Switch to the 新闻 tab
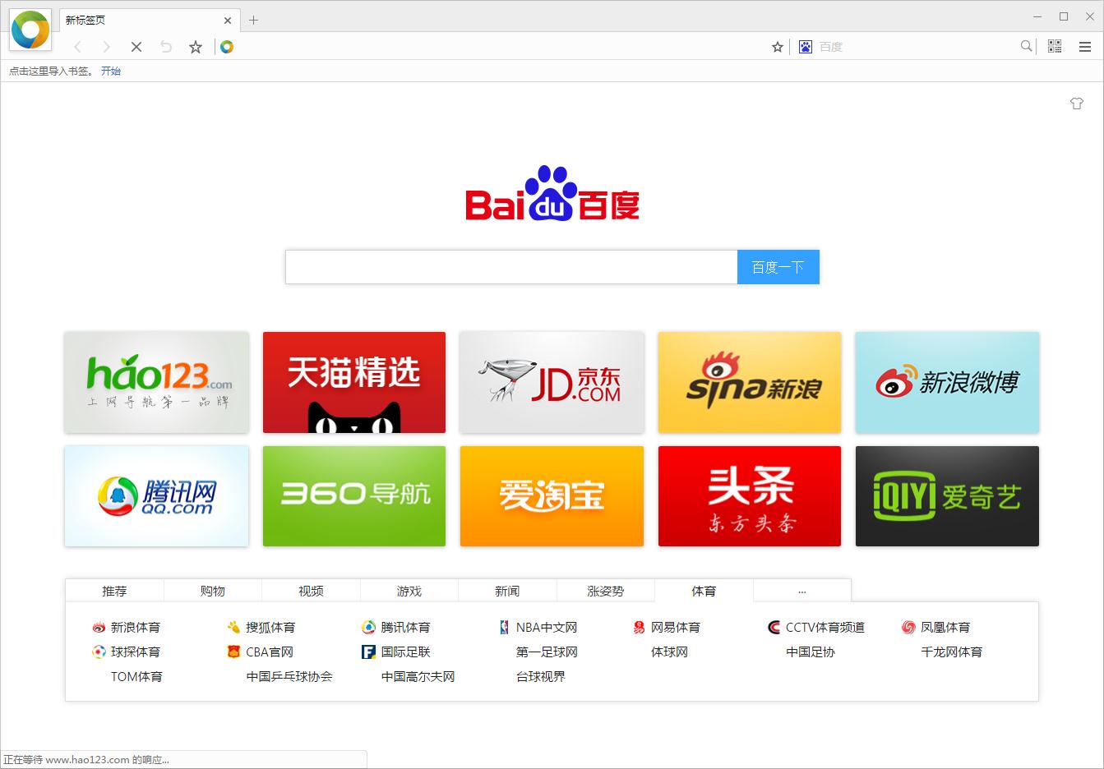 click(x=507, y=591)
